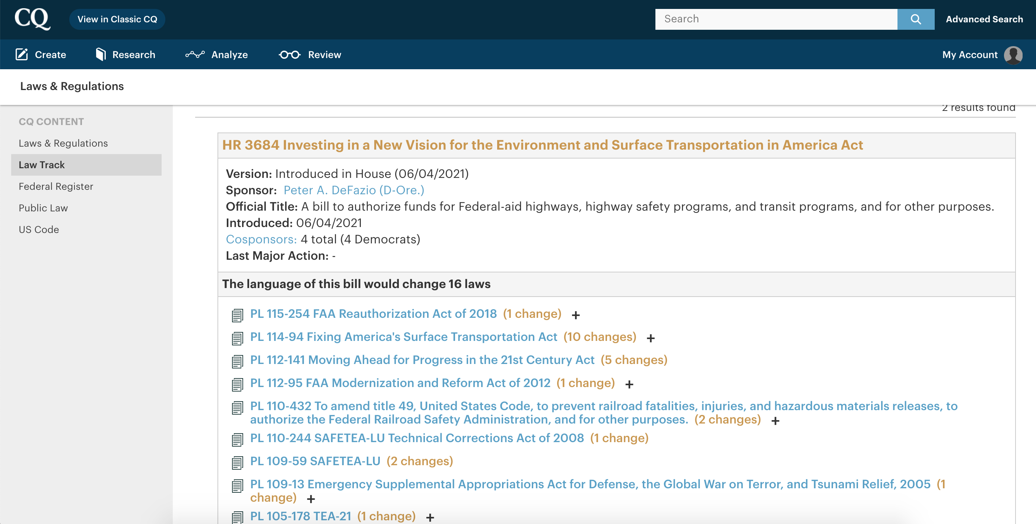Expand changes for PL 110-432 railroad law

[x=775, y=421]
